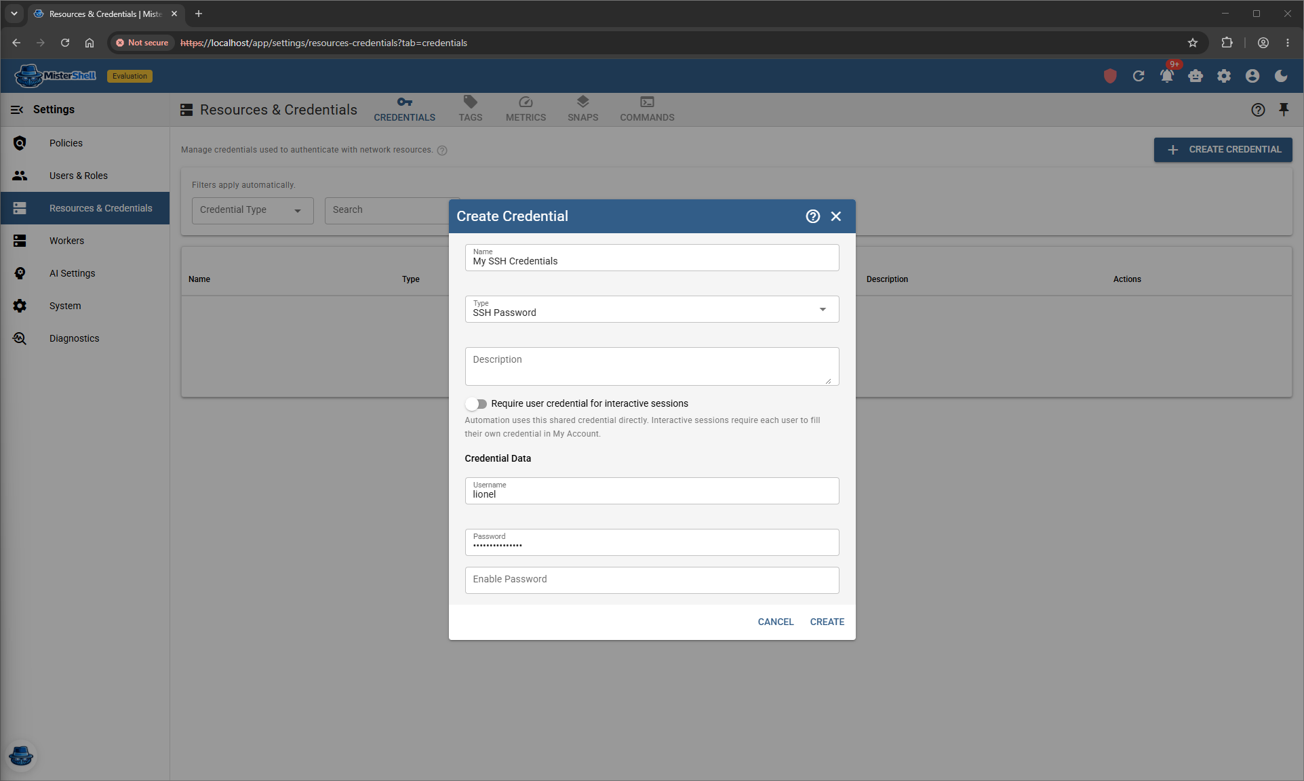1304x781 pixels.
Task: Click the page help question-mark icon
Action: click(1258, 110)
